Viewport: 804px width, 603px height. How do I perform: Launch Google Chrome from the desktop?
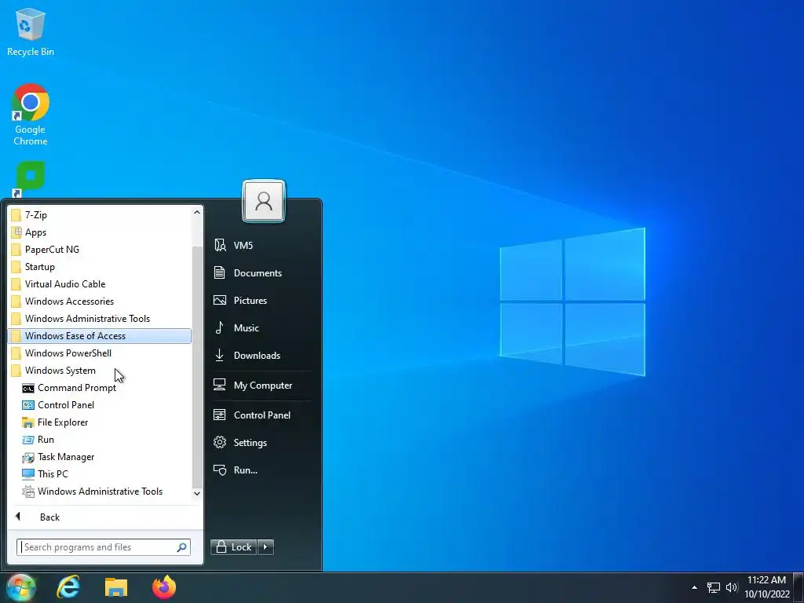pos(31,115)
